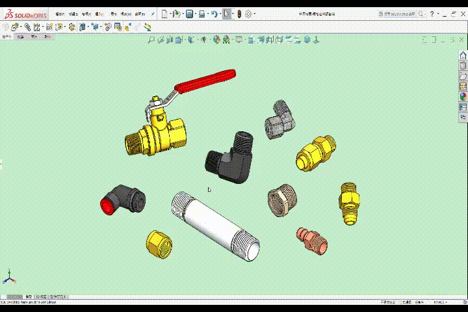Screen dimensions: 468x312
Task: Click the Rebuild traffic light icon
Action: click(x=239, y=14)
